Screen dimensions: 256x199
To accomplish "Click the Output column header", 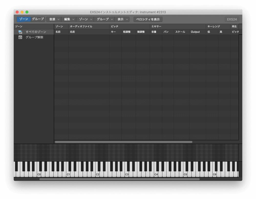I will pos(198,32).
